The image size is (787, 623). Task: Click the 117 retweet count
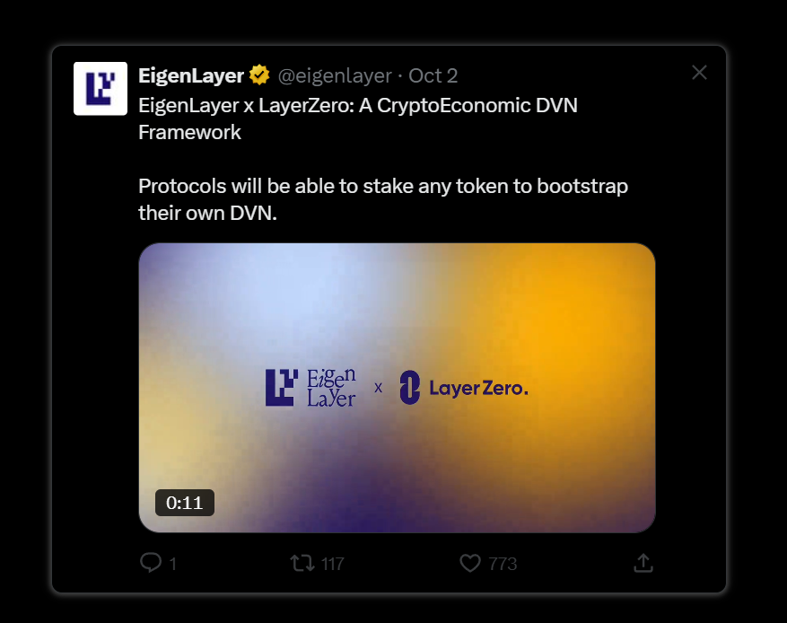[332, 564]
